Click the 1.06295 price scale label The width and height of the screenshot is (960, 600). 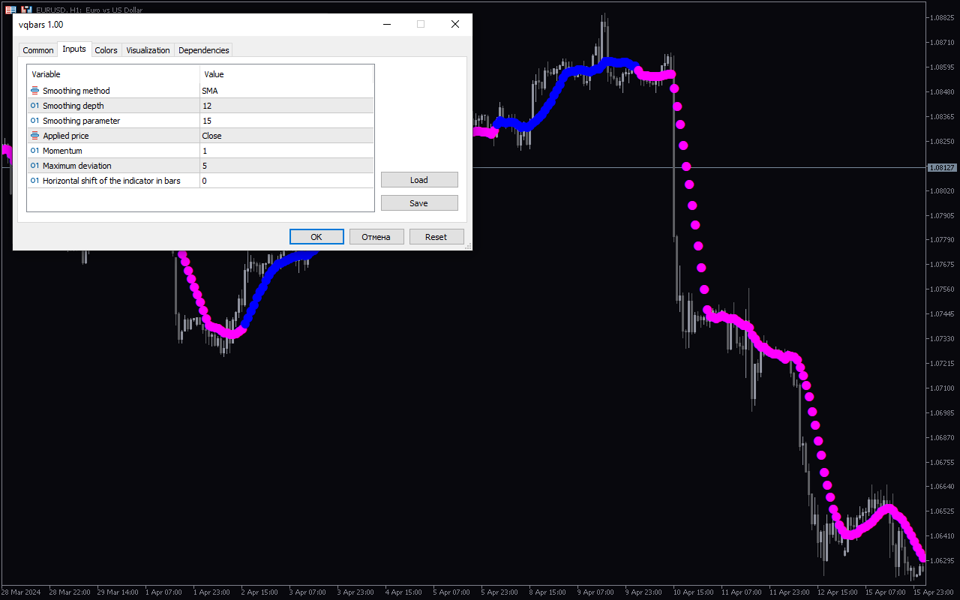coord(942,560)
